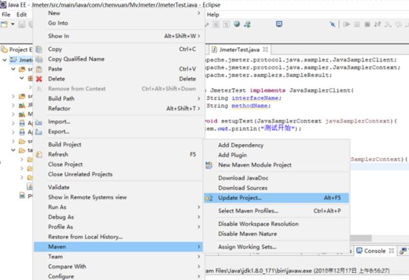Screen dimensions: 409x280
Task: Click the monitor toolbar icon
Action: click(x=279, y=25)
